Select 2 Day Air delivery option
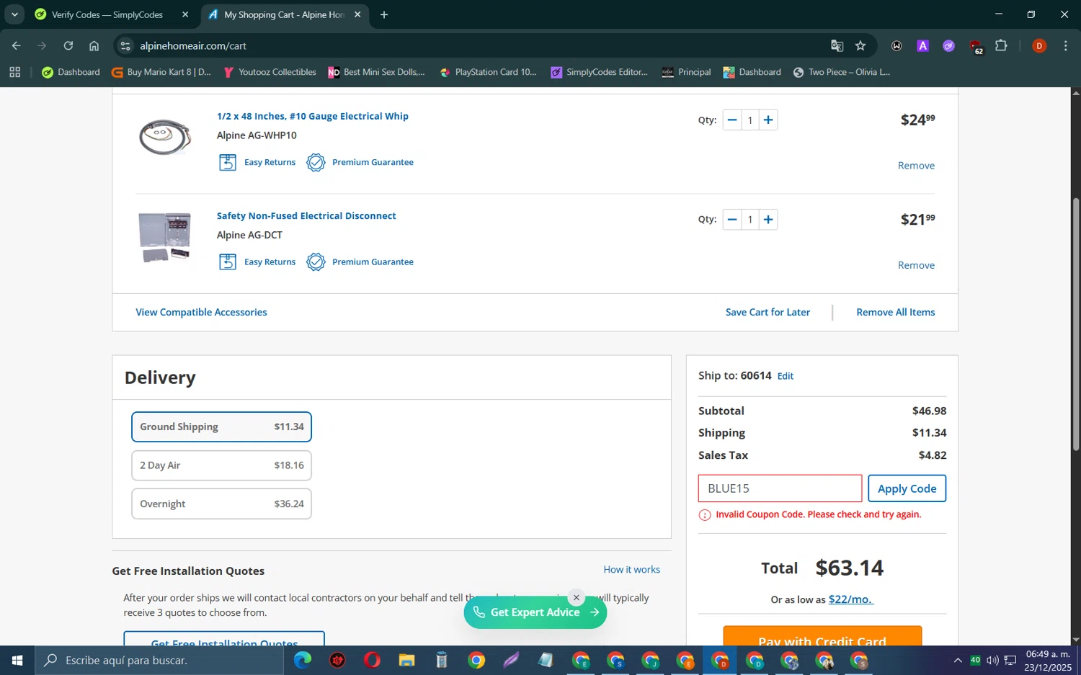Screen dimensions: 1081x675 pyautogui.click(x=221, y=465)
